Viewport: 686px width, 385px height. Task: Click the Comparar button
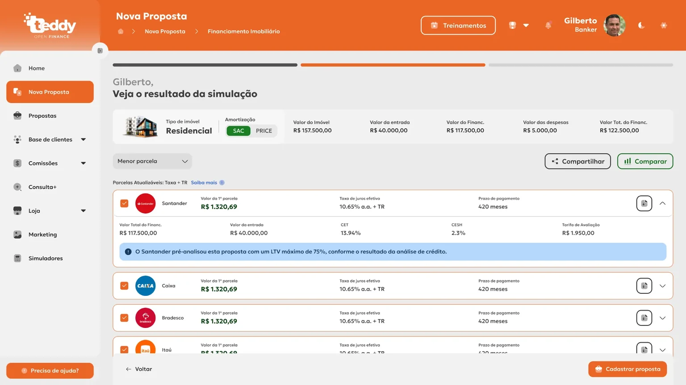(x=645, y=161)
